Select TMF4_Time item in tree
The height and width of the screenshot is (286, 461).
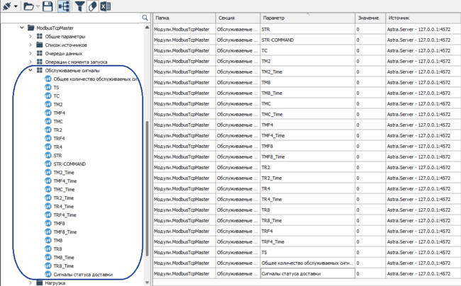[65, 181]
